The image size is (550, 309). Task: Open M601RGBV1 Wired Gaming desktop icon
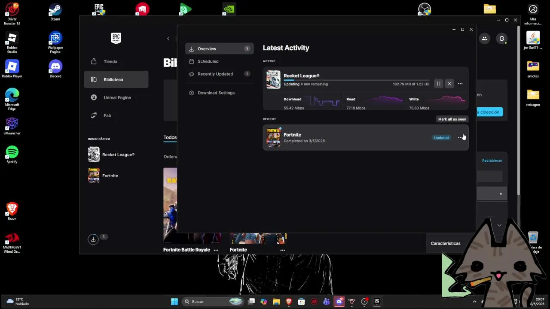point(12,243)
